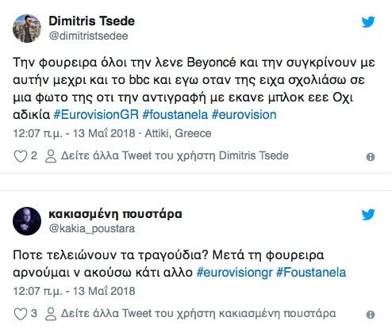Click Twitter bird icon on kakia_poustara tweet
This screenshot has height=329, width=392.
point(368,215)
